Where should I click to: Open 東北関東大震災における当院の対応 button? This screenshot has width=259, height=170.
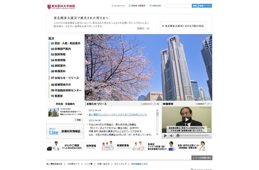click(183, 26)
